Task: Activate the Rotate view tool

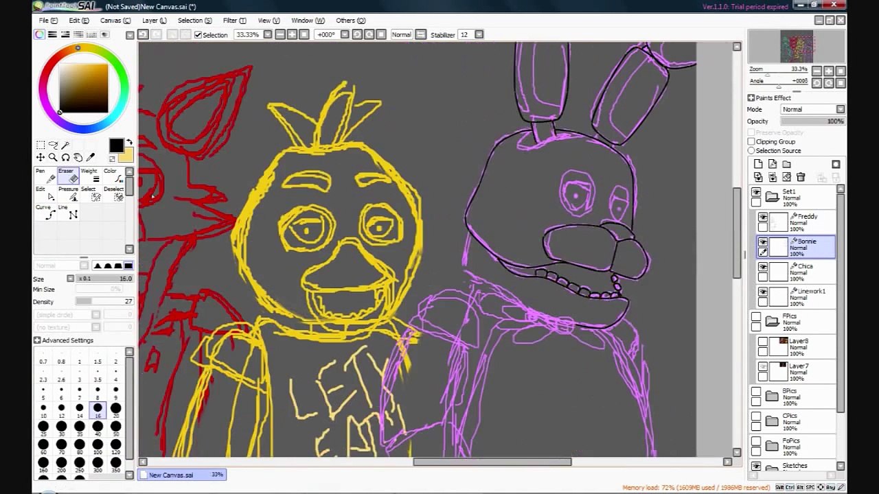Action: (x=65, y=157)
